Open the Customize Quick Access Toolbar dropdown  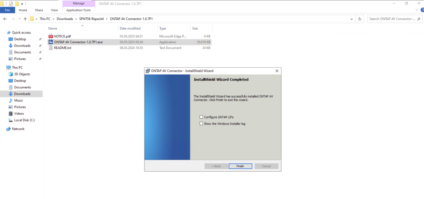tap(22, 4)
